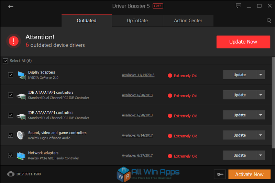
Task: Maximize the Driver Booster window
Action: [x=259, y=6]
